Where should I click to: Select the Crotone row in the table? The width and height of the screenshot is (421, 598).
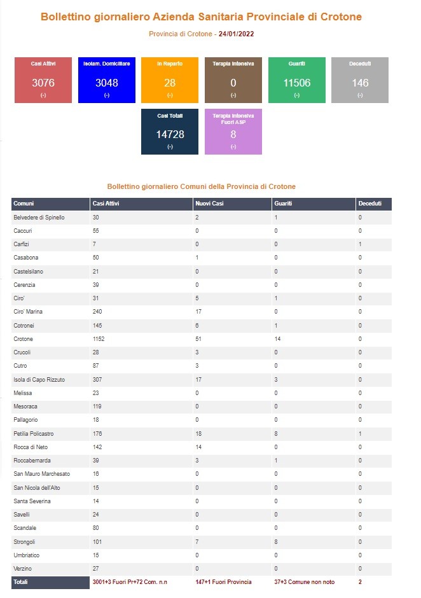202,339
